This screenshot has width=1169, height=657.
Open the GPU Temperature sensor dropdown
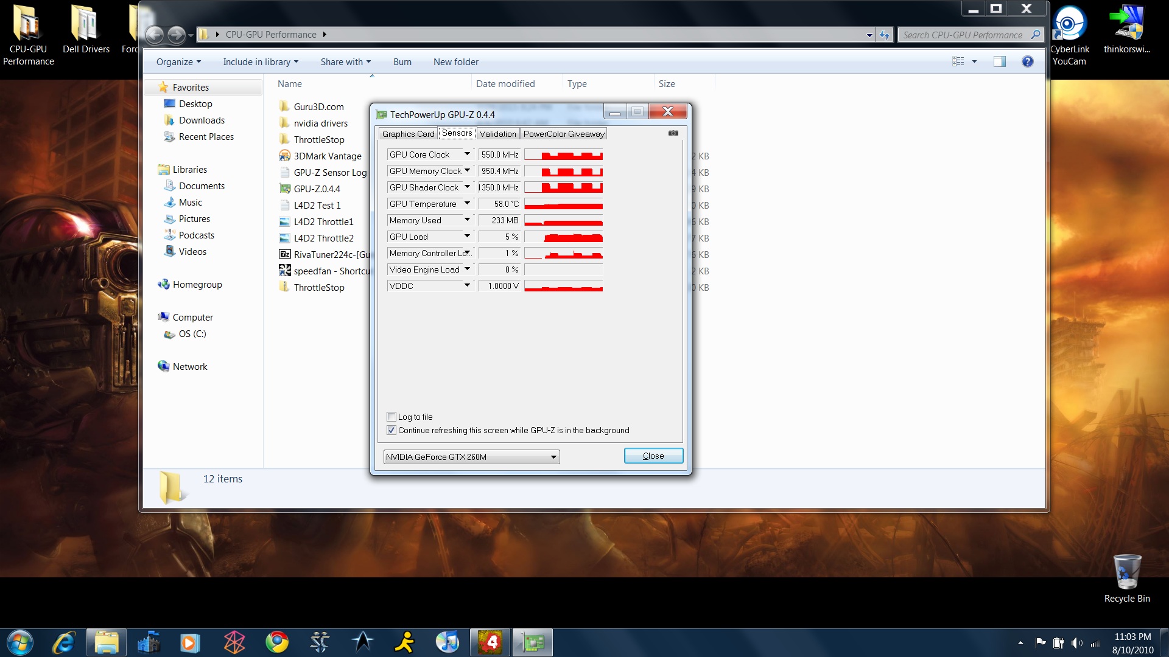point(467,204)
